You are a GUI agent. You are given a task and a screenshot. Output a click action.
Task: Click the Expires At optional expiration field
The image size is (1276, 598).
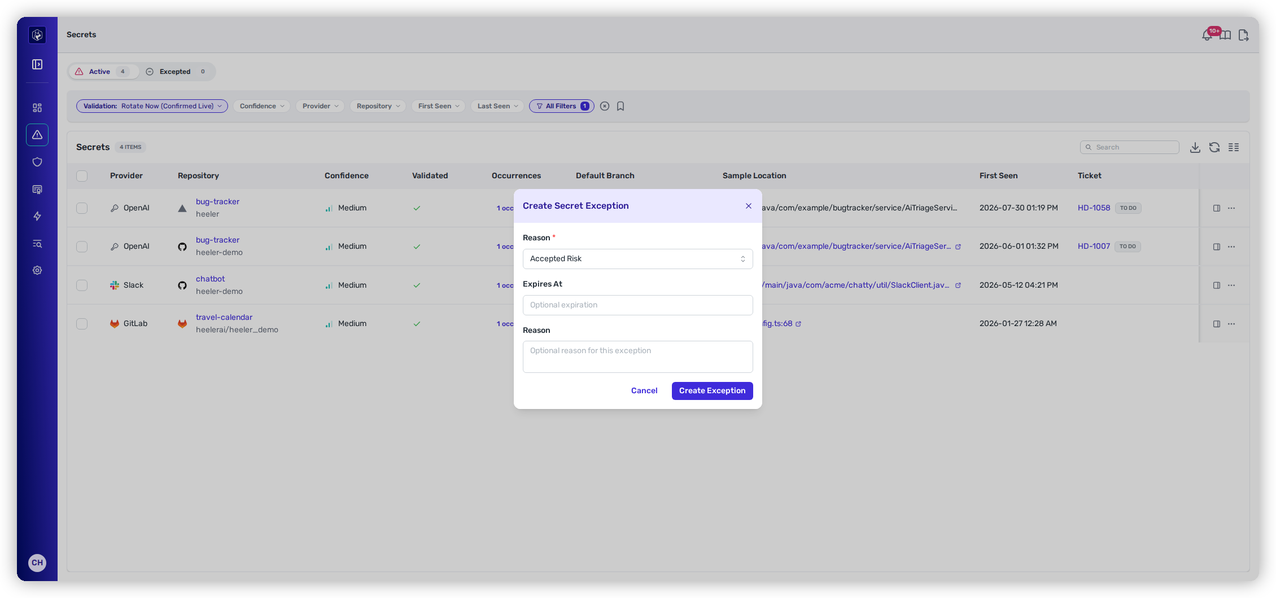[638, 305]
